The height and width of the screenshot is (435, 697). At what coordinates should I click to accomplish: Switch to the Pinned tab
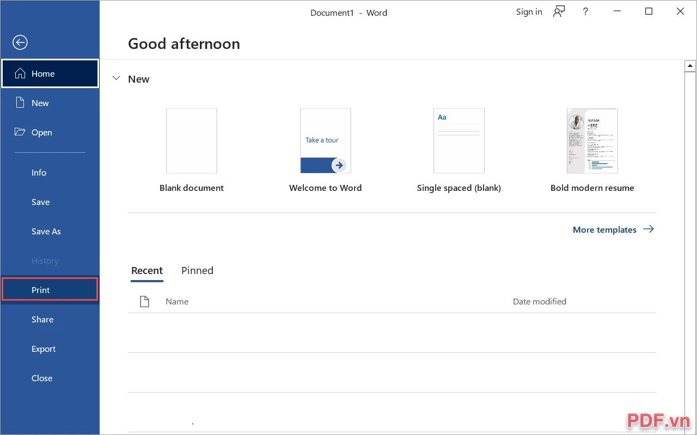point(197,271)
